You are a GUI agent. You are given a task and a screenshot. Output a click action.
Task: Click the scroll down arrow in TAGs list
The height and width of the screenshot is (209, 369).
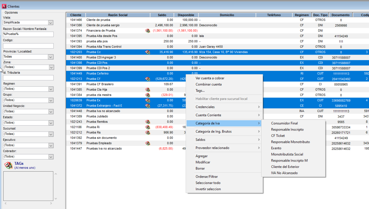55,198
